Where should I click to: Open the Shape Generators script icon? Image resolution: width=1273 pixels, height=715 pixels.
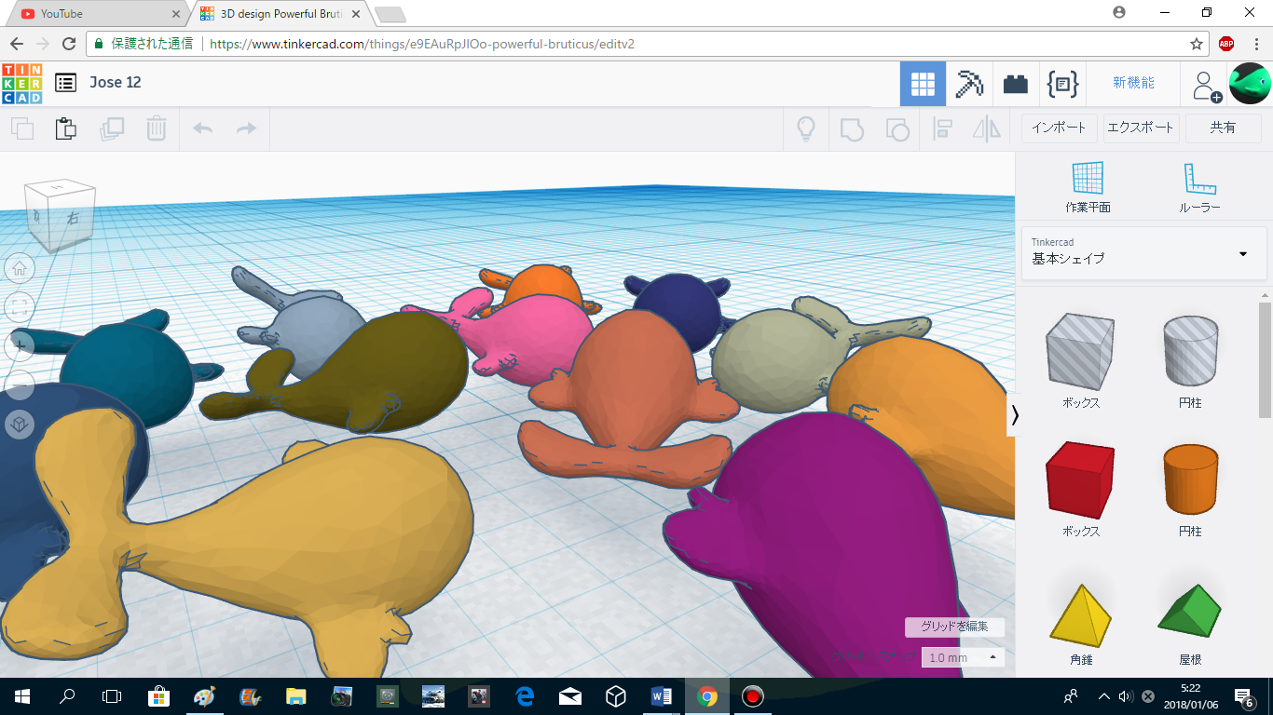pyautogui.click(x=1062, y=84)
